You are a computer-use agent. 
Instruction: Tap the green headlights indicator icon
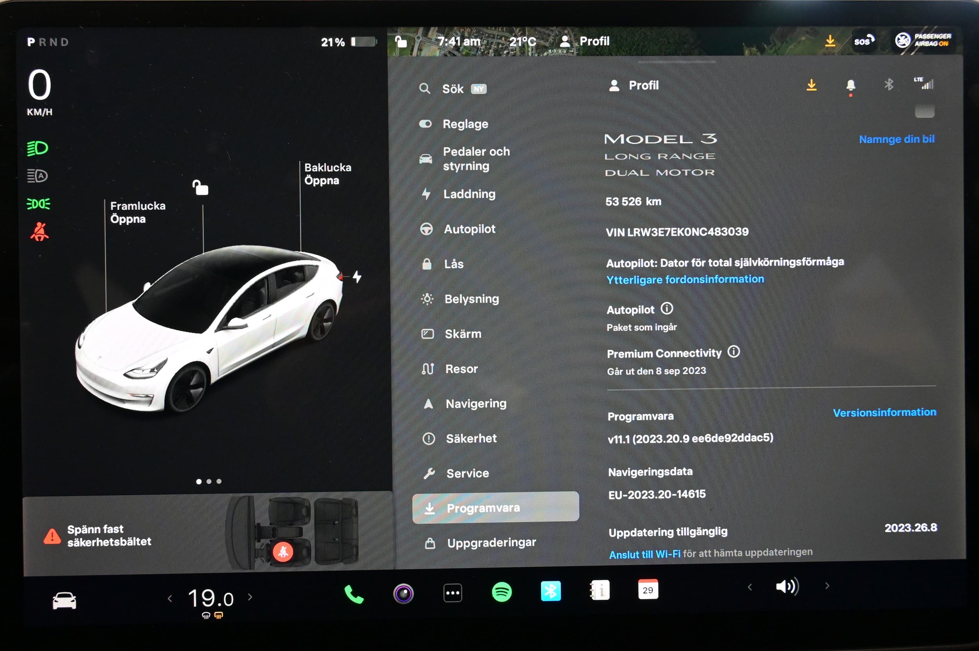38,148
